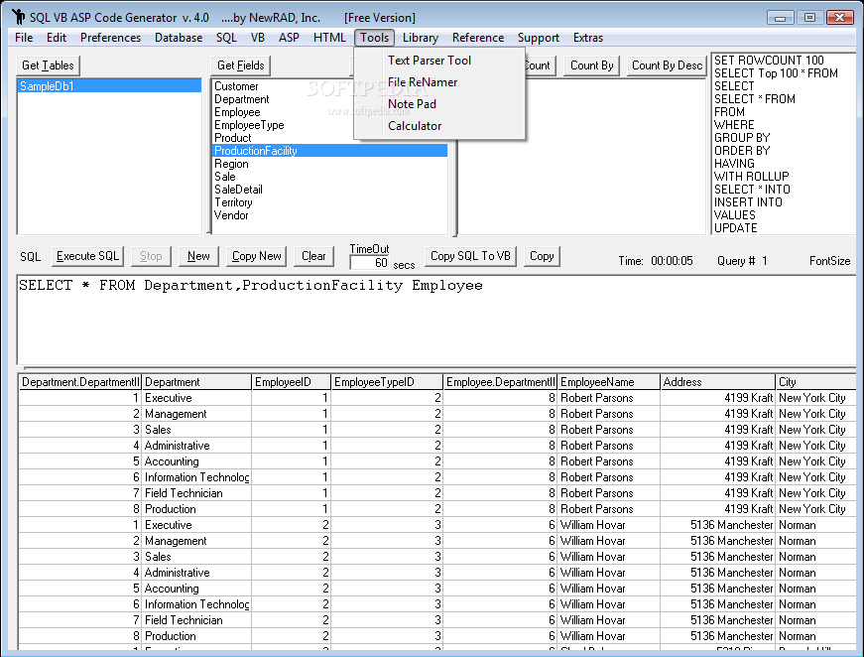The image size is (864, 657).
Task: Open the ASP menu
Action: [289, 38]
